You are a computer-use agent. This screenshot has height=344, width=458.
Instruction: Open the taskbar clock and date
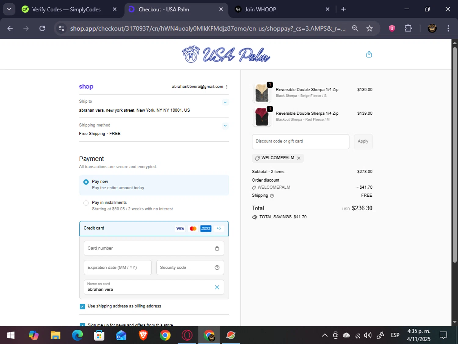pos(419,335)
